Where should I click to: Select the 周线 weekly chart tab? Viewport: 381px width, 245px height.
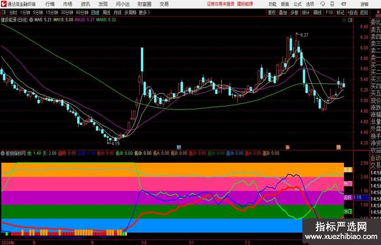(106, 12)
